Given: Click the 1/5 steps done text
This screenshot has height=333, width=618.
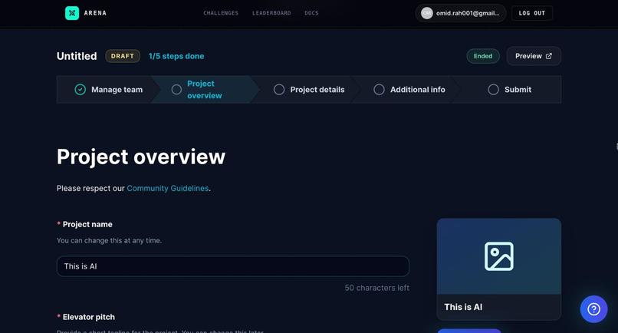Looking at the screenshot, I should coord(176,56).
